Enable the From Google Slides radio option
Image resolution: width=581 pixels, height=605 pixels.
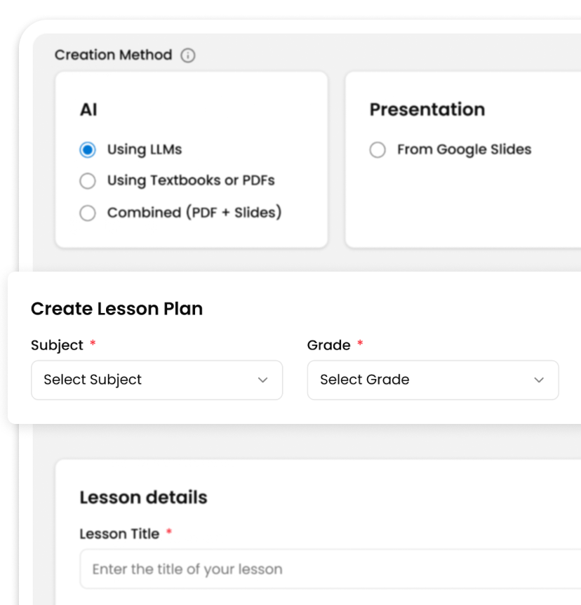[x=378, y=149]
